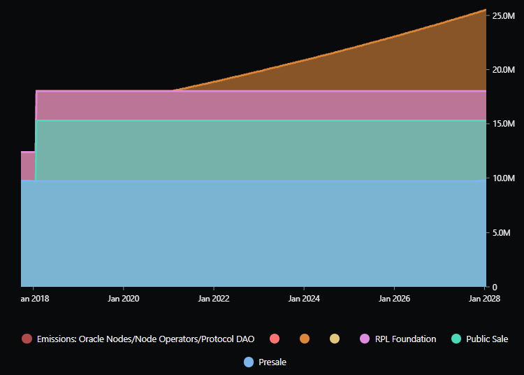Image resolution: width=524 pixels, height=375 pixels.
Task: Click the Jan 2022 x-axis label
Action: 214,298
